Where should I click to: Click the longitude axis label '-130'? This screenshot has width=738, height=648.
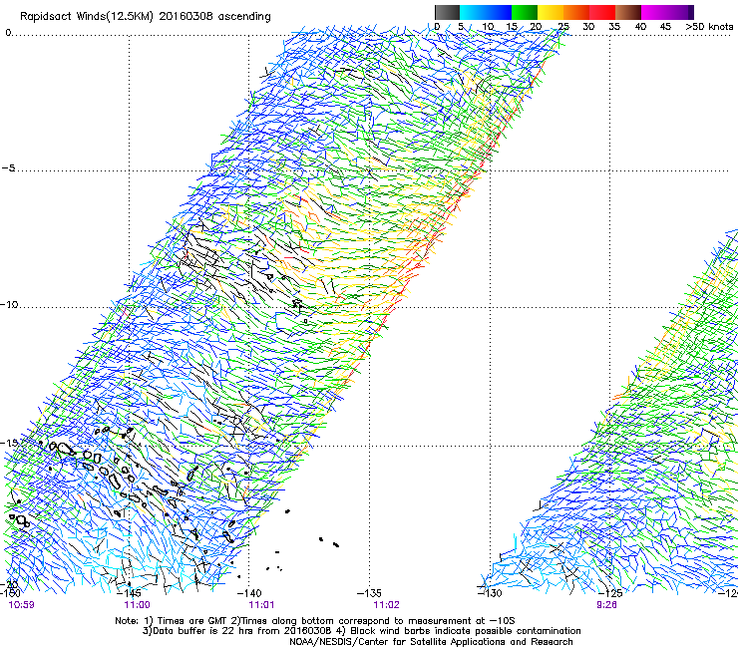(x=490, y=593)
